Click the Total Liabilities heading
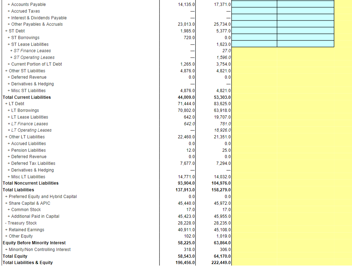 pyautogui.click(x=18, y=190)
